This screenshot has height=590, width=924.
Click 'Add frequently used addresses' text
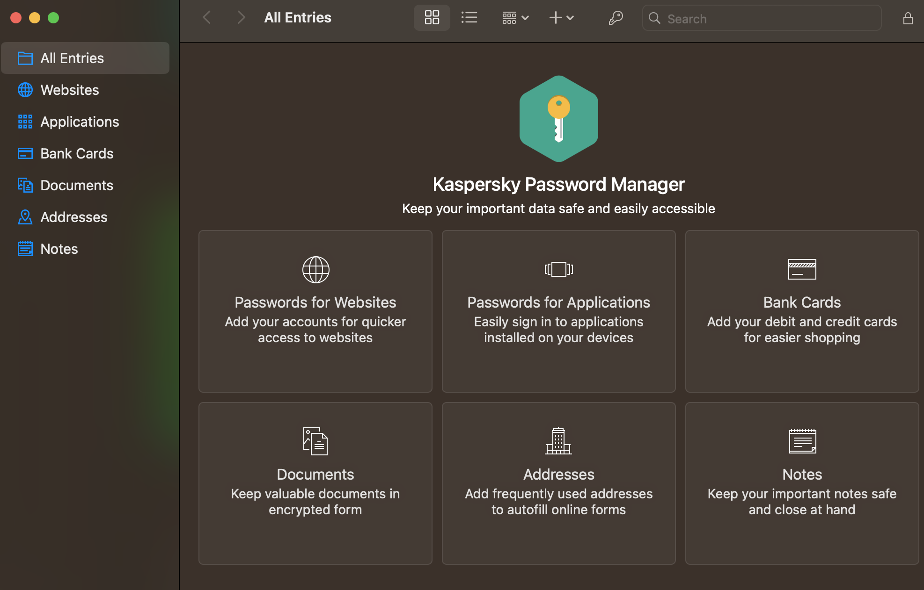coord(559,502)
